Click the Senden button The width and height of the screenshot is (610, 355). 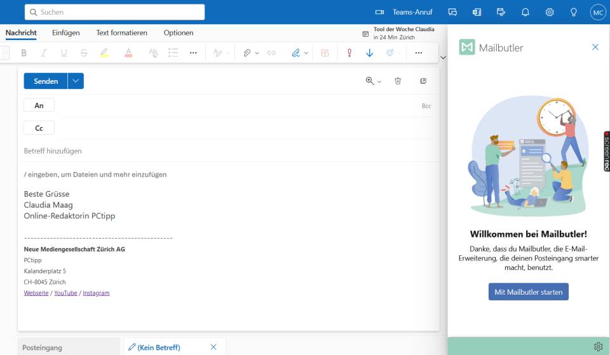(x=46, y=81)
